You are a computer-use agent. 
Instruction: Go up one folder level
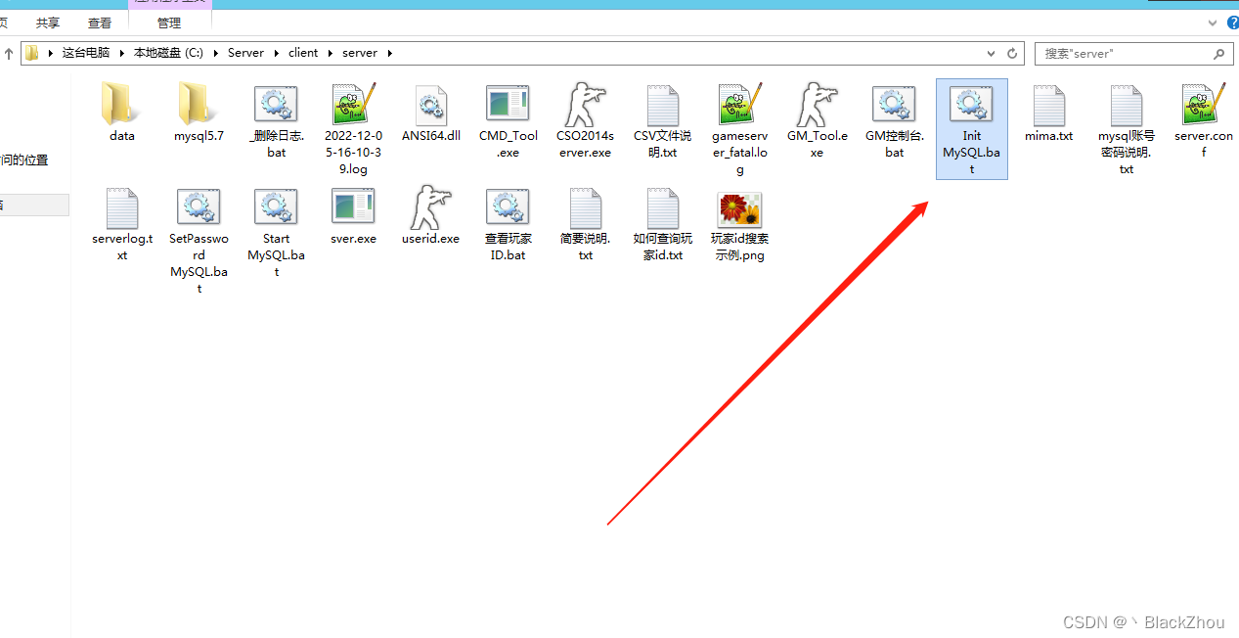(x=9, y=53)
